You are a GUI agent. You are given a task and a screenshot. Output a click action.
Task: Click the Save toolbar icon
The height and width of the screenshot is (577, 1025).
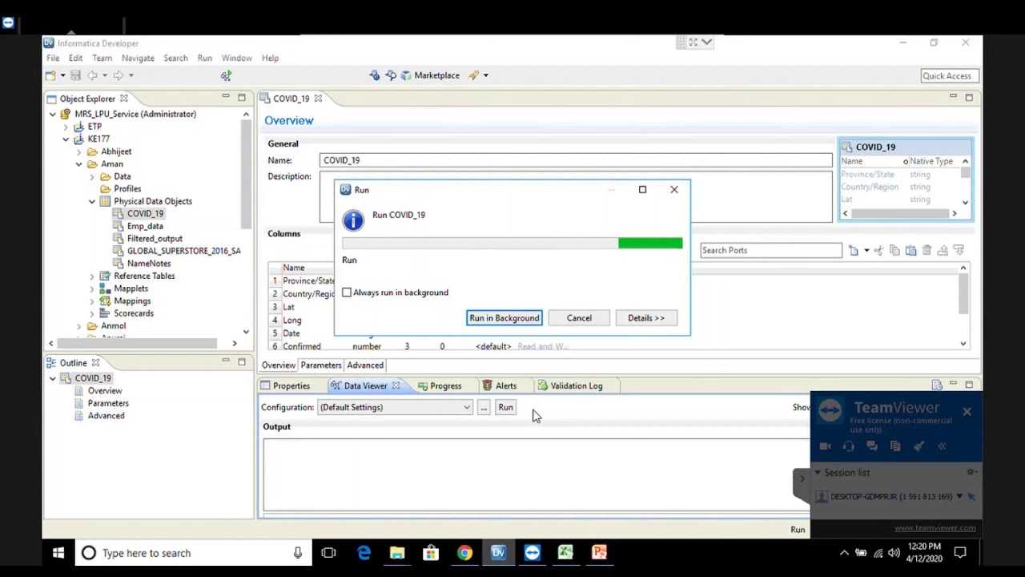click(x=75, y=75)
